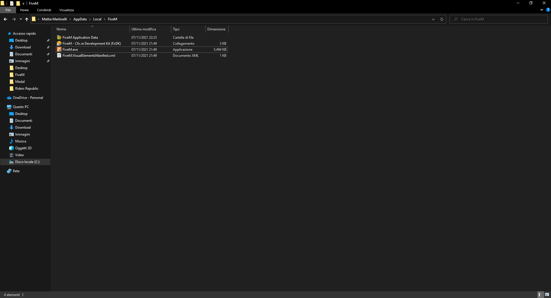The image size is (551, 298).
Task: Sort files by the Dimensione column
Action: tap(217, 29)
